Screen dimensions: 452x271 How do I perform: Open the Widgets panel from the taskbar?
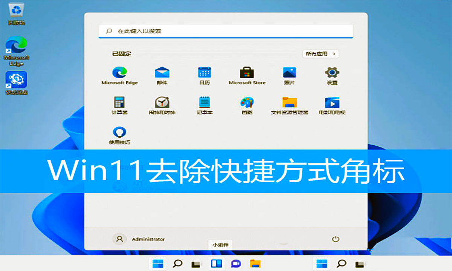[216, 263]
